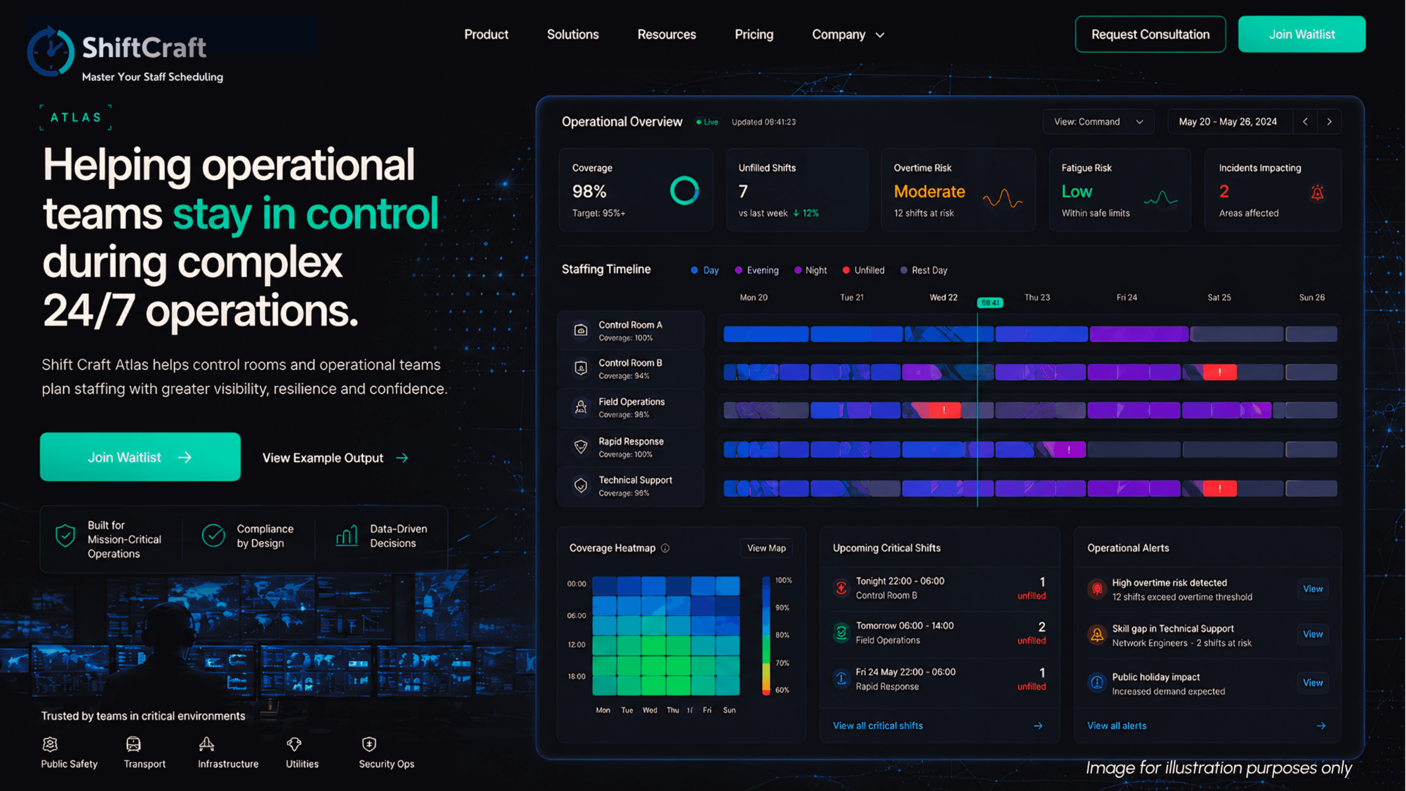
Task: Click the View all critical shifts link
Action: (x=878, y=725)
